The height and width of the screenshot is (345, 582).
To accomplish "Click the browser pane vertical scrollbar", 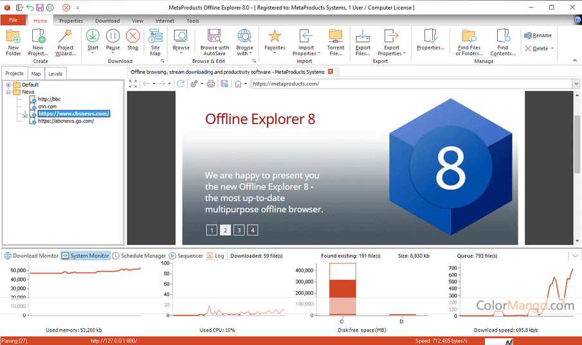I will pos(577,148).
